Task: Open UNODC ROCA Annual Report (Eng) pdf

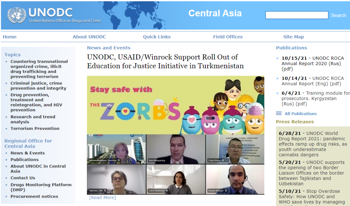Action: pyautogui.click(x=313, y=81)
